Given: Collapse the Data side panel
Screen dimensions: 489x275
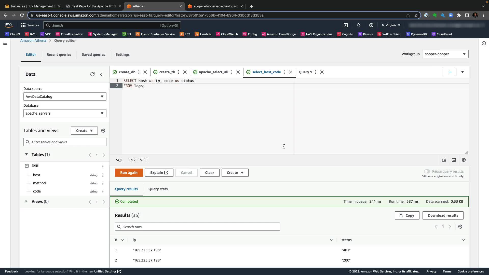Looking at the screenshot, I should tap(101, 74).
